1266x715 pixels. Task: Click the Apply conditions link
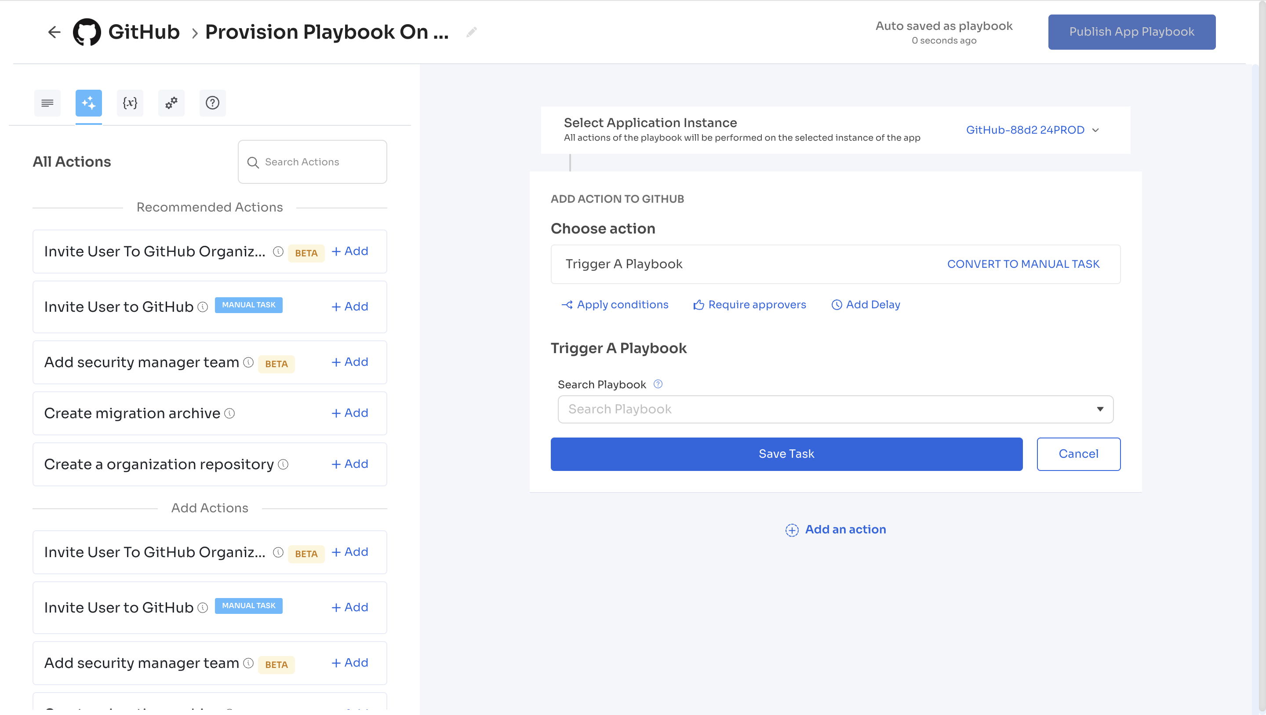[615, 305]
